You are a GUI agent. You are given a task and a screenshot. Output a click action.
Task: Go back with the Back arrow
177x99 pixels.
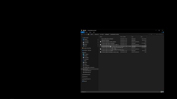(x=82, y=34)
